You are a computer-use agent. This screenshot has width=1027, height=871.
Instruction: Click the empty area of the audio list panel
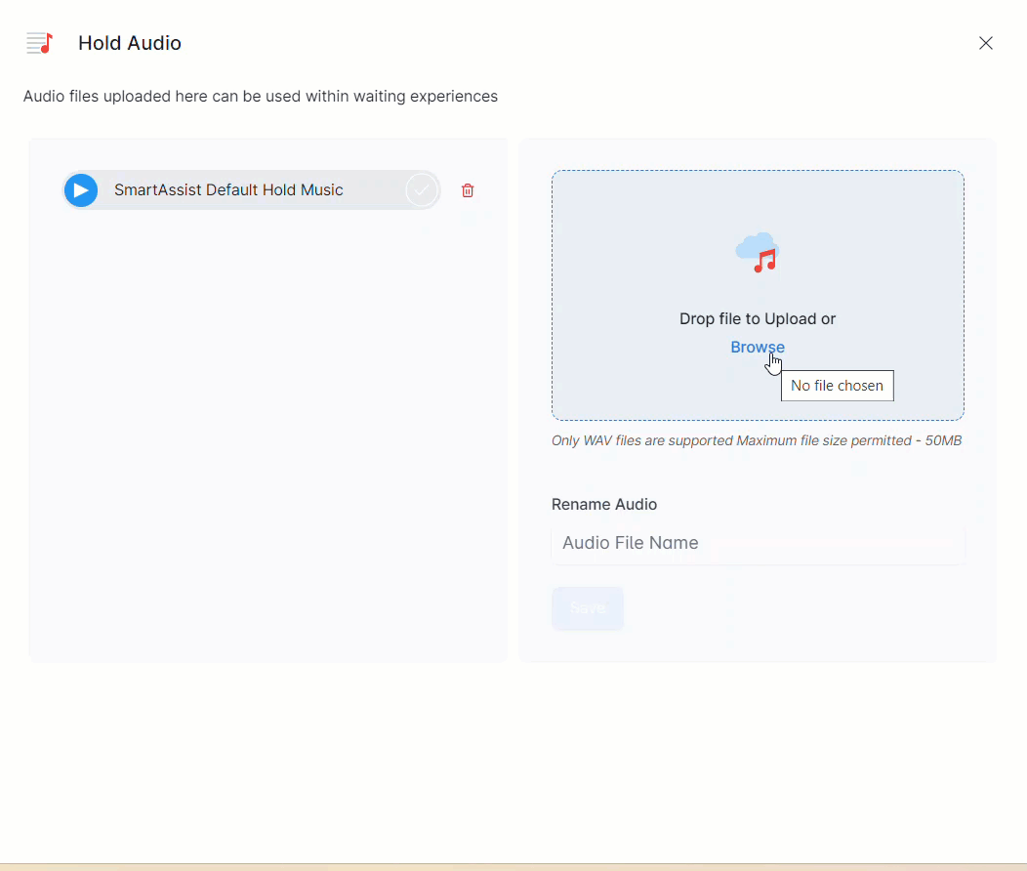click(x=267, y=439)
